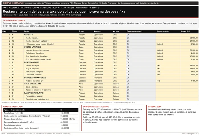The width and height of the screenshot is (200, 136).
Task: Select the 'Caixa e bancos' account cell
Action: (x=32, y=87)
